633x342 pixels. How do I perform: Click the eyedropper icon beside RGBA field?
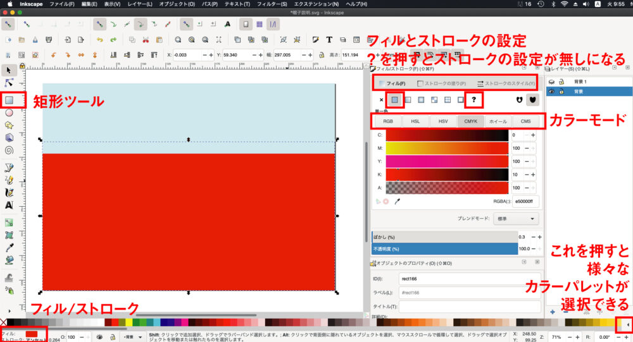(398, 201)
